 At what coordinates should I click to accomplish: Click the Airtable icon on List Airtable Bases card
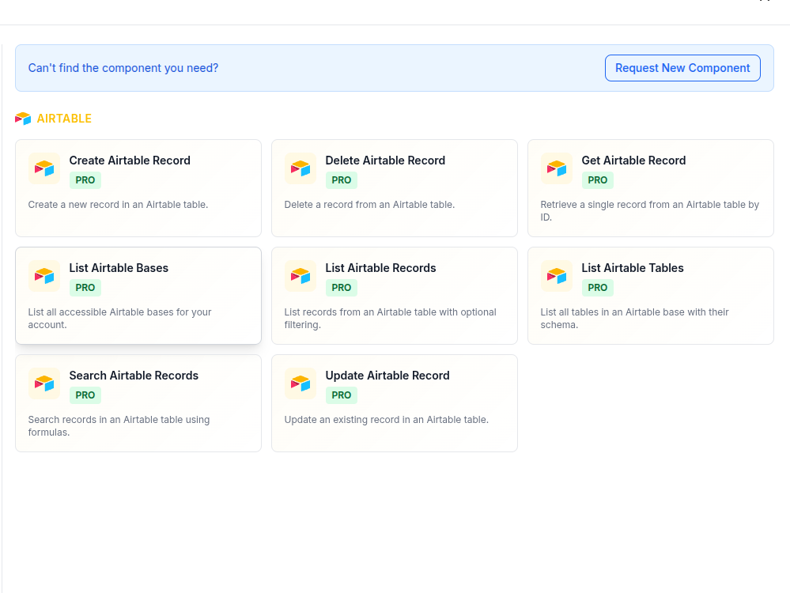(43, 276)
